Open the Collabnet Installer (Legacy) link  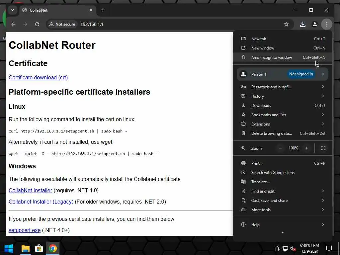click(x=41, y=202)
